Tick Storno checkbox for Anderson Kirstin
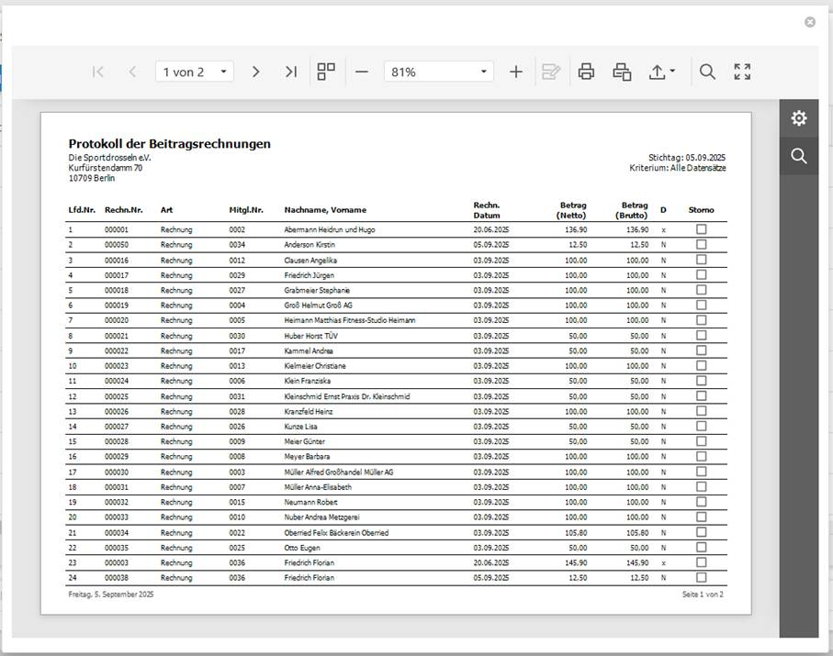The width and height of the screenshot is (833, 656). tap(702, 245)
